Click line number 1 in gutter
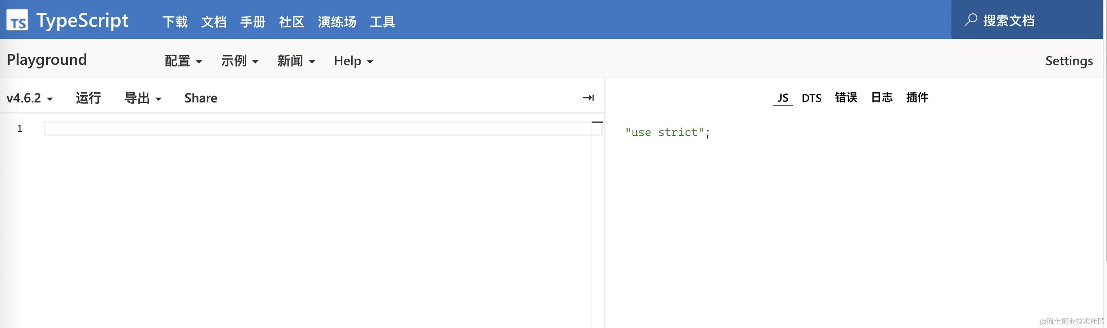 [x=19, y=128]
